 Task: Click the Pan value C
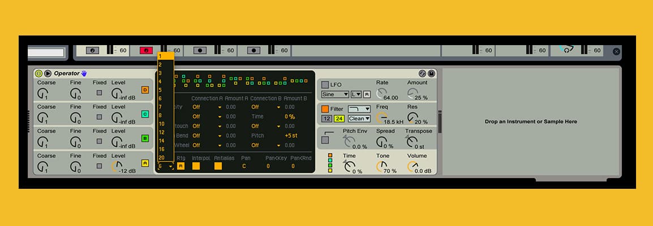(x=244, y=166)
